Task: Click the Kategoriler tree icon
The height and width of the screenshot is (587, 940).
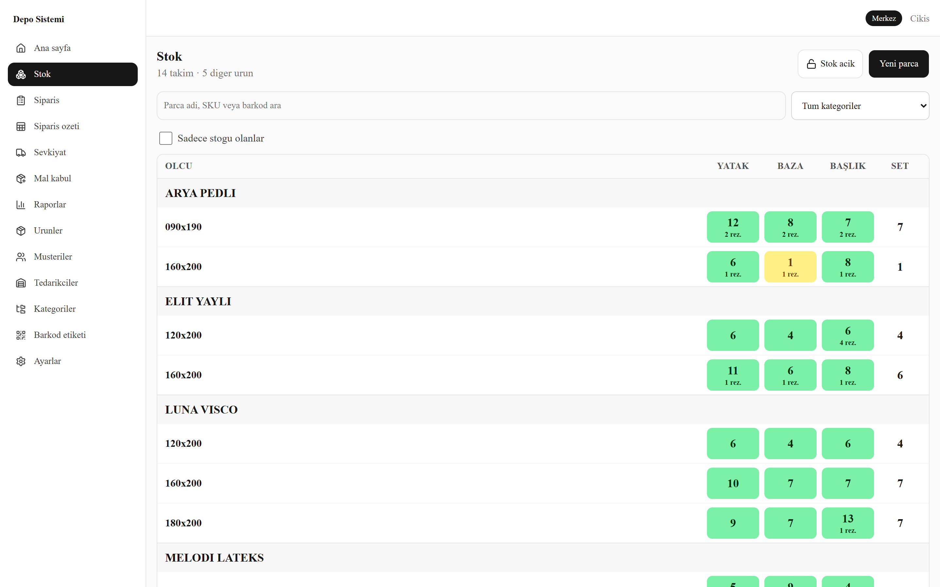Action: click(x=21, y=309)
